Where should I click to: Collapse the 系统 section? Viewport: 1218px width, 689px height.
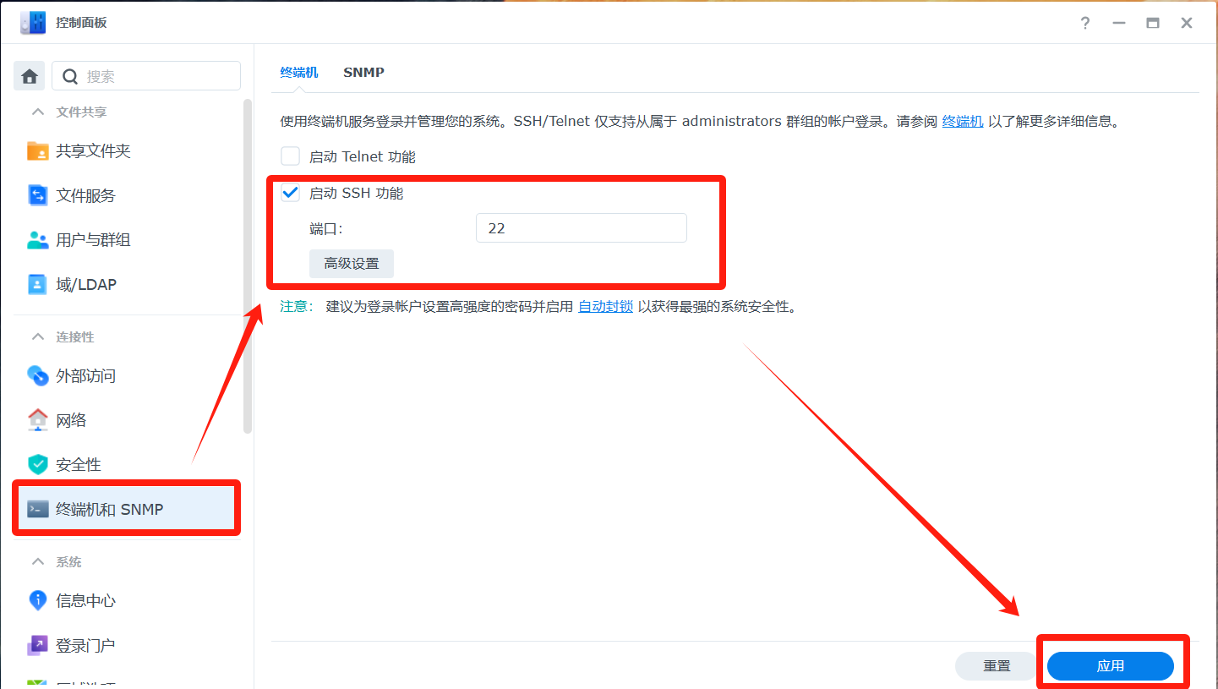pyautogui.click(x=38, y=561)
